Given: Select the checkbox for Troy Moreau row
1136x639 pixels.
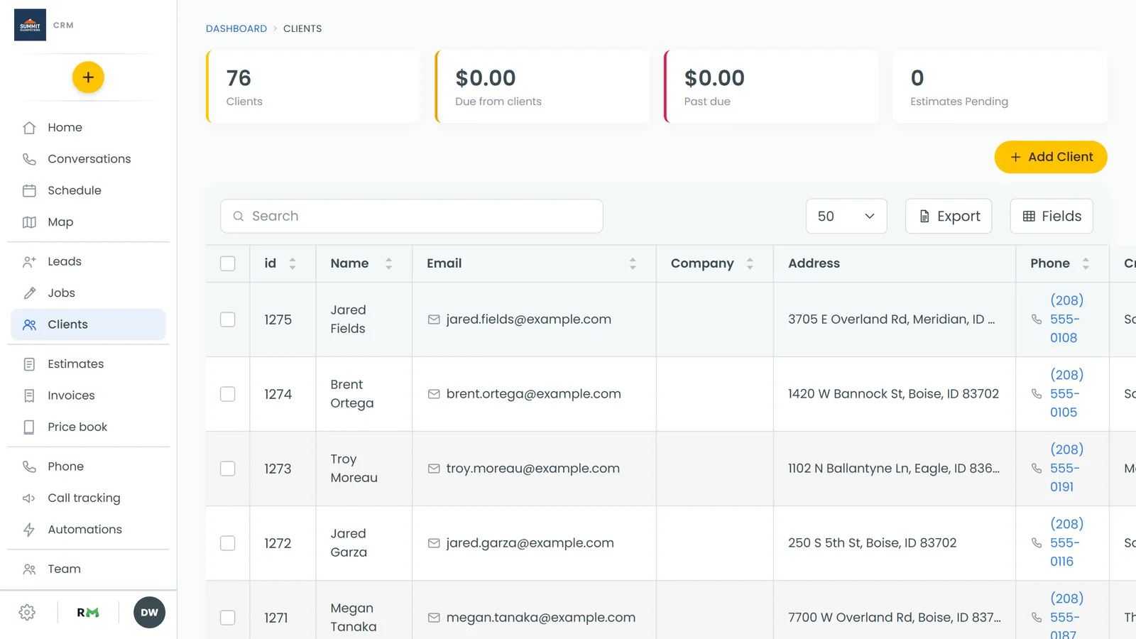Looking at the screenshot, I should [228, 469].
